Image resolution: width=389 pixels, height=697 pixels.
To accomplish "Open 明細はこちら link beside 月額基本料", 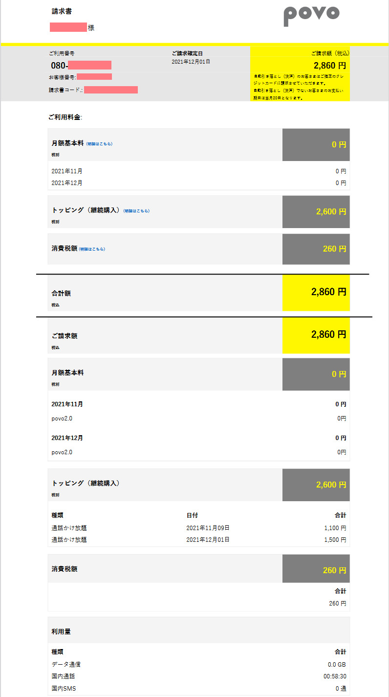I will [99, 144].
